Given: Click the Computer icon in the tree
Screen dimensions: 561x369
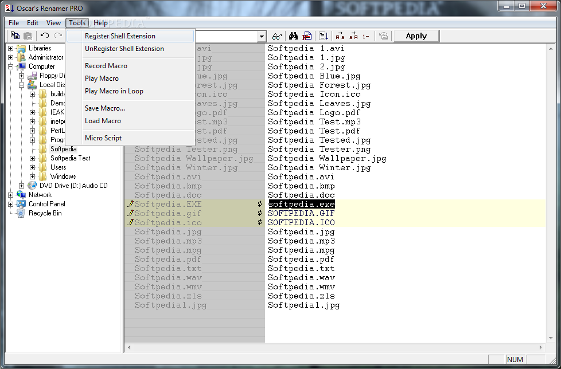Looking at the screenshot, I should [21, 66].
